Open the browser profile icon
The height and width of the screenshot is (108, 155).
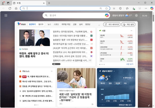click(3, 3)
